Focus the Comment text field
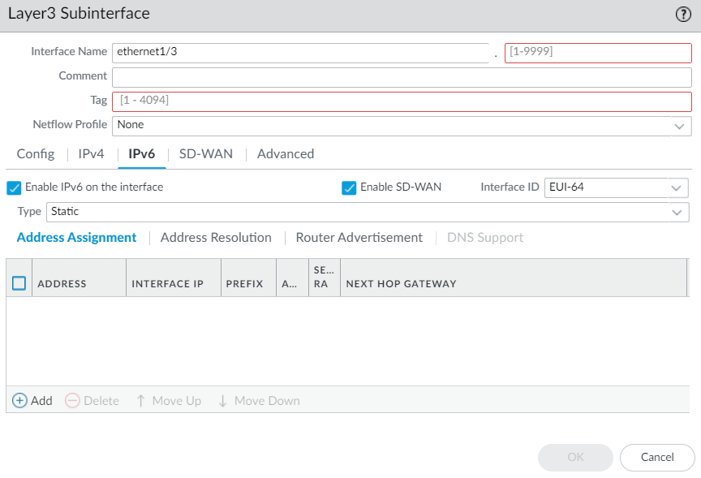Viewport: 701px width, 478px height. (402, 76)
